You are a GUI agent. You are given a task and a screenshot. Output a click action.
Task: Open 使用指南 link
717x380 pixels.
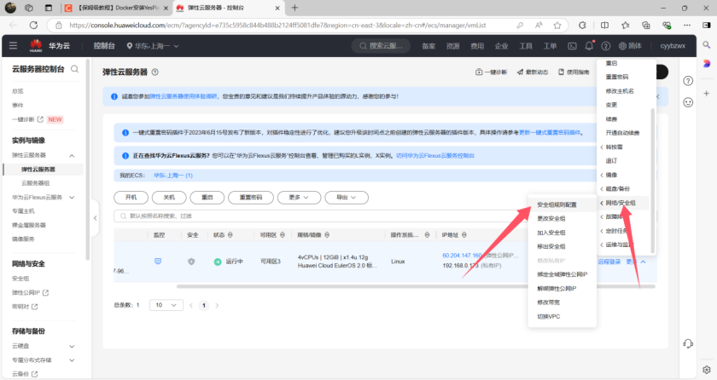[574, 72]
